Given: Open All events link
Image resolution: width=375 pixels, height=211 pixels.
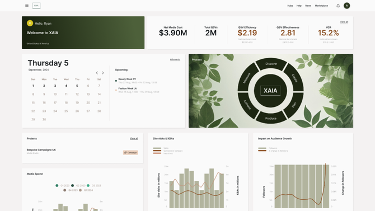Looking at the screenshot, I should tap(175, 59).
